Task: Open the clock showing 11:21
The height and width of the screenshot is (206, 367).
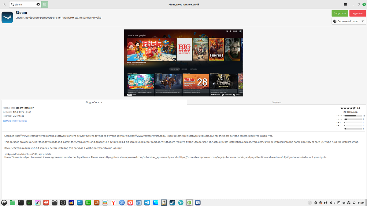Action: click(x=361, y=203)
